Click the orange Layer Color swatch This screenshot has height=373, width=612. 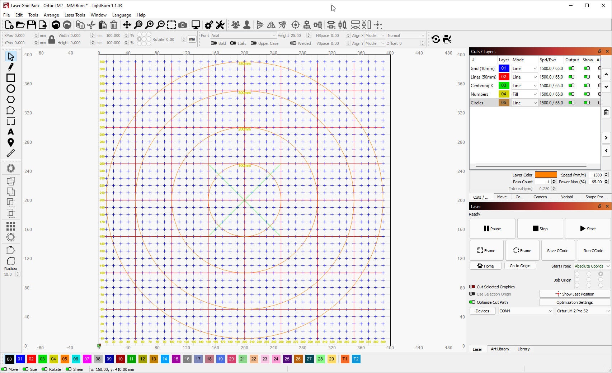[x=546, y=175]
